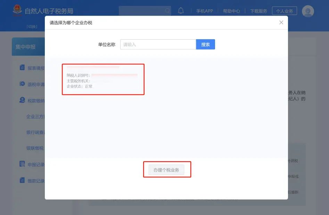The image size is (329, 215).
Task: Select the 银联缴税 submenu item
Action: tap(35, 148)
